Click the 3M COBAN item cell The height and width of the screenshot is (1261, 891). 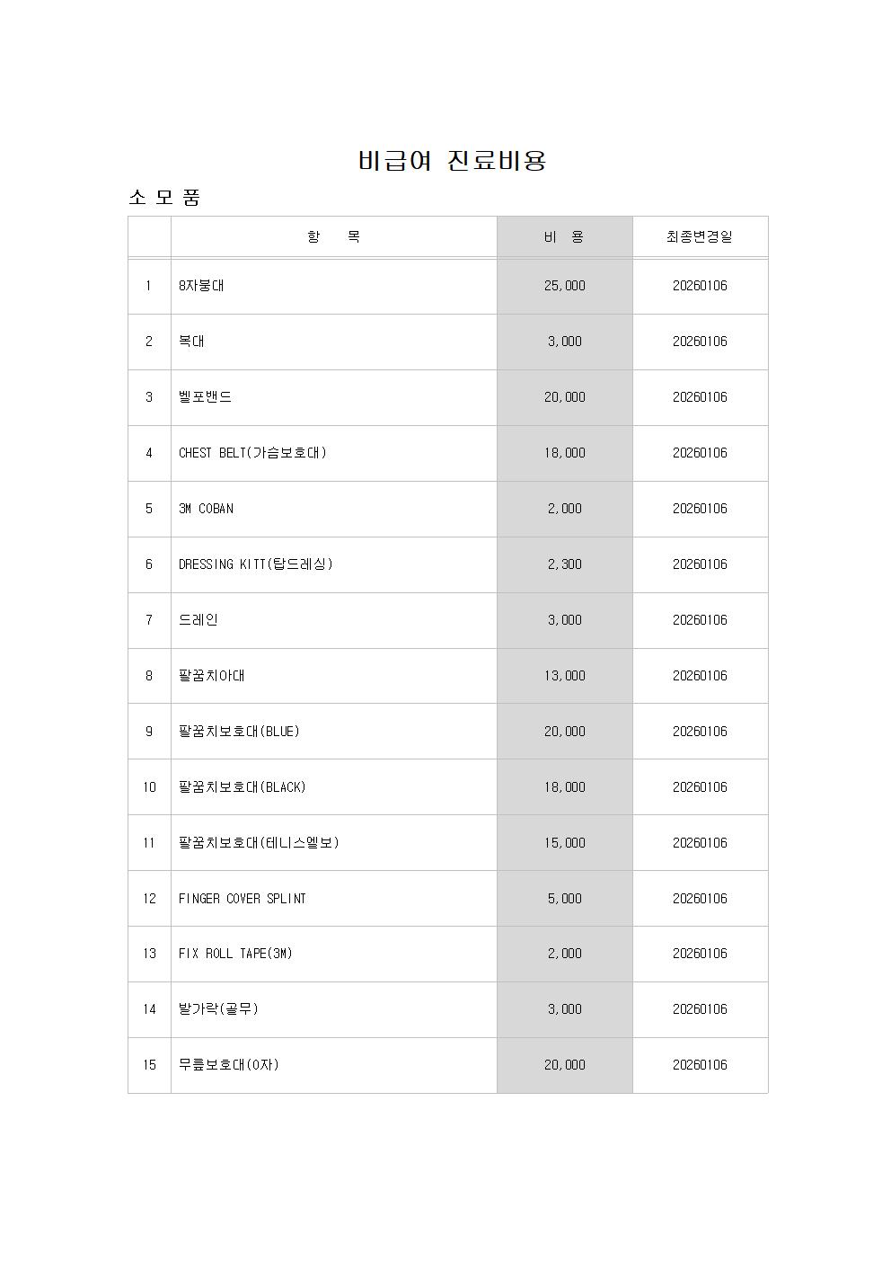pos(206,509)
